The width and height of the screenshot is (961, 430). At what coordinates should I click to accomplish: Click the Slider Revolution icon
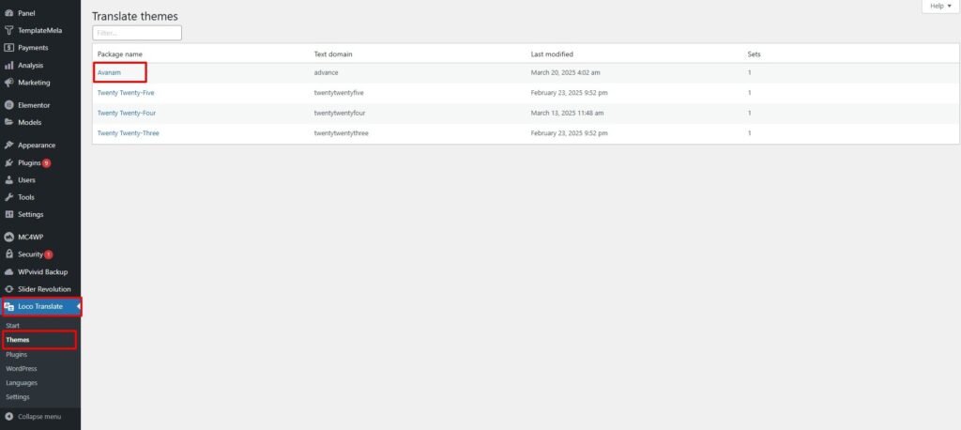[8, 289]
